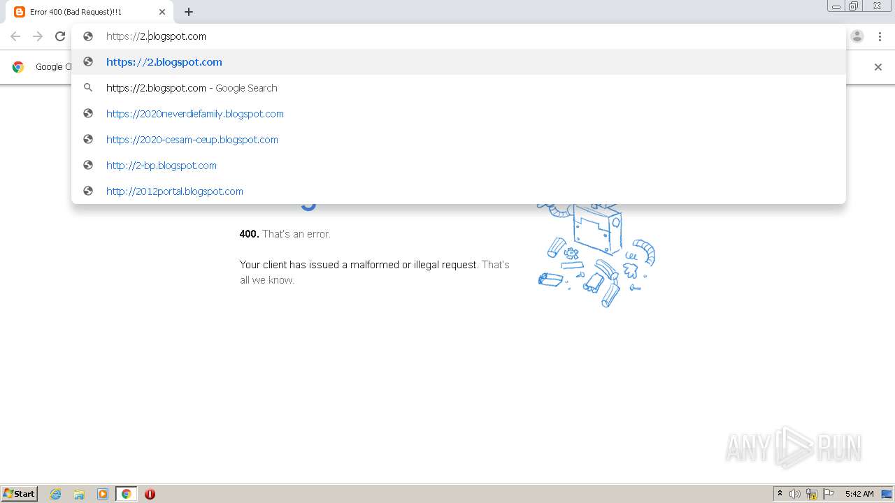Viewport: 895px width, 503px height.
Task: Click the Chrome logo in info bar
Action: tap(18, 67)
